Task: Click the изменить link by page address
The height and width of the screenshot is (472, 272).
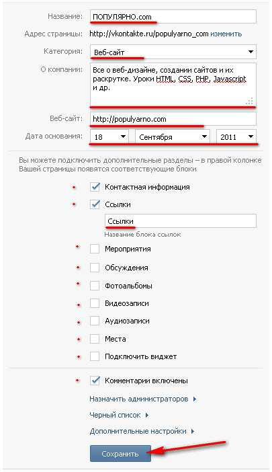Action: tap(226, 34)
